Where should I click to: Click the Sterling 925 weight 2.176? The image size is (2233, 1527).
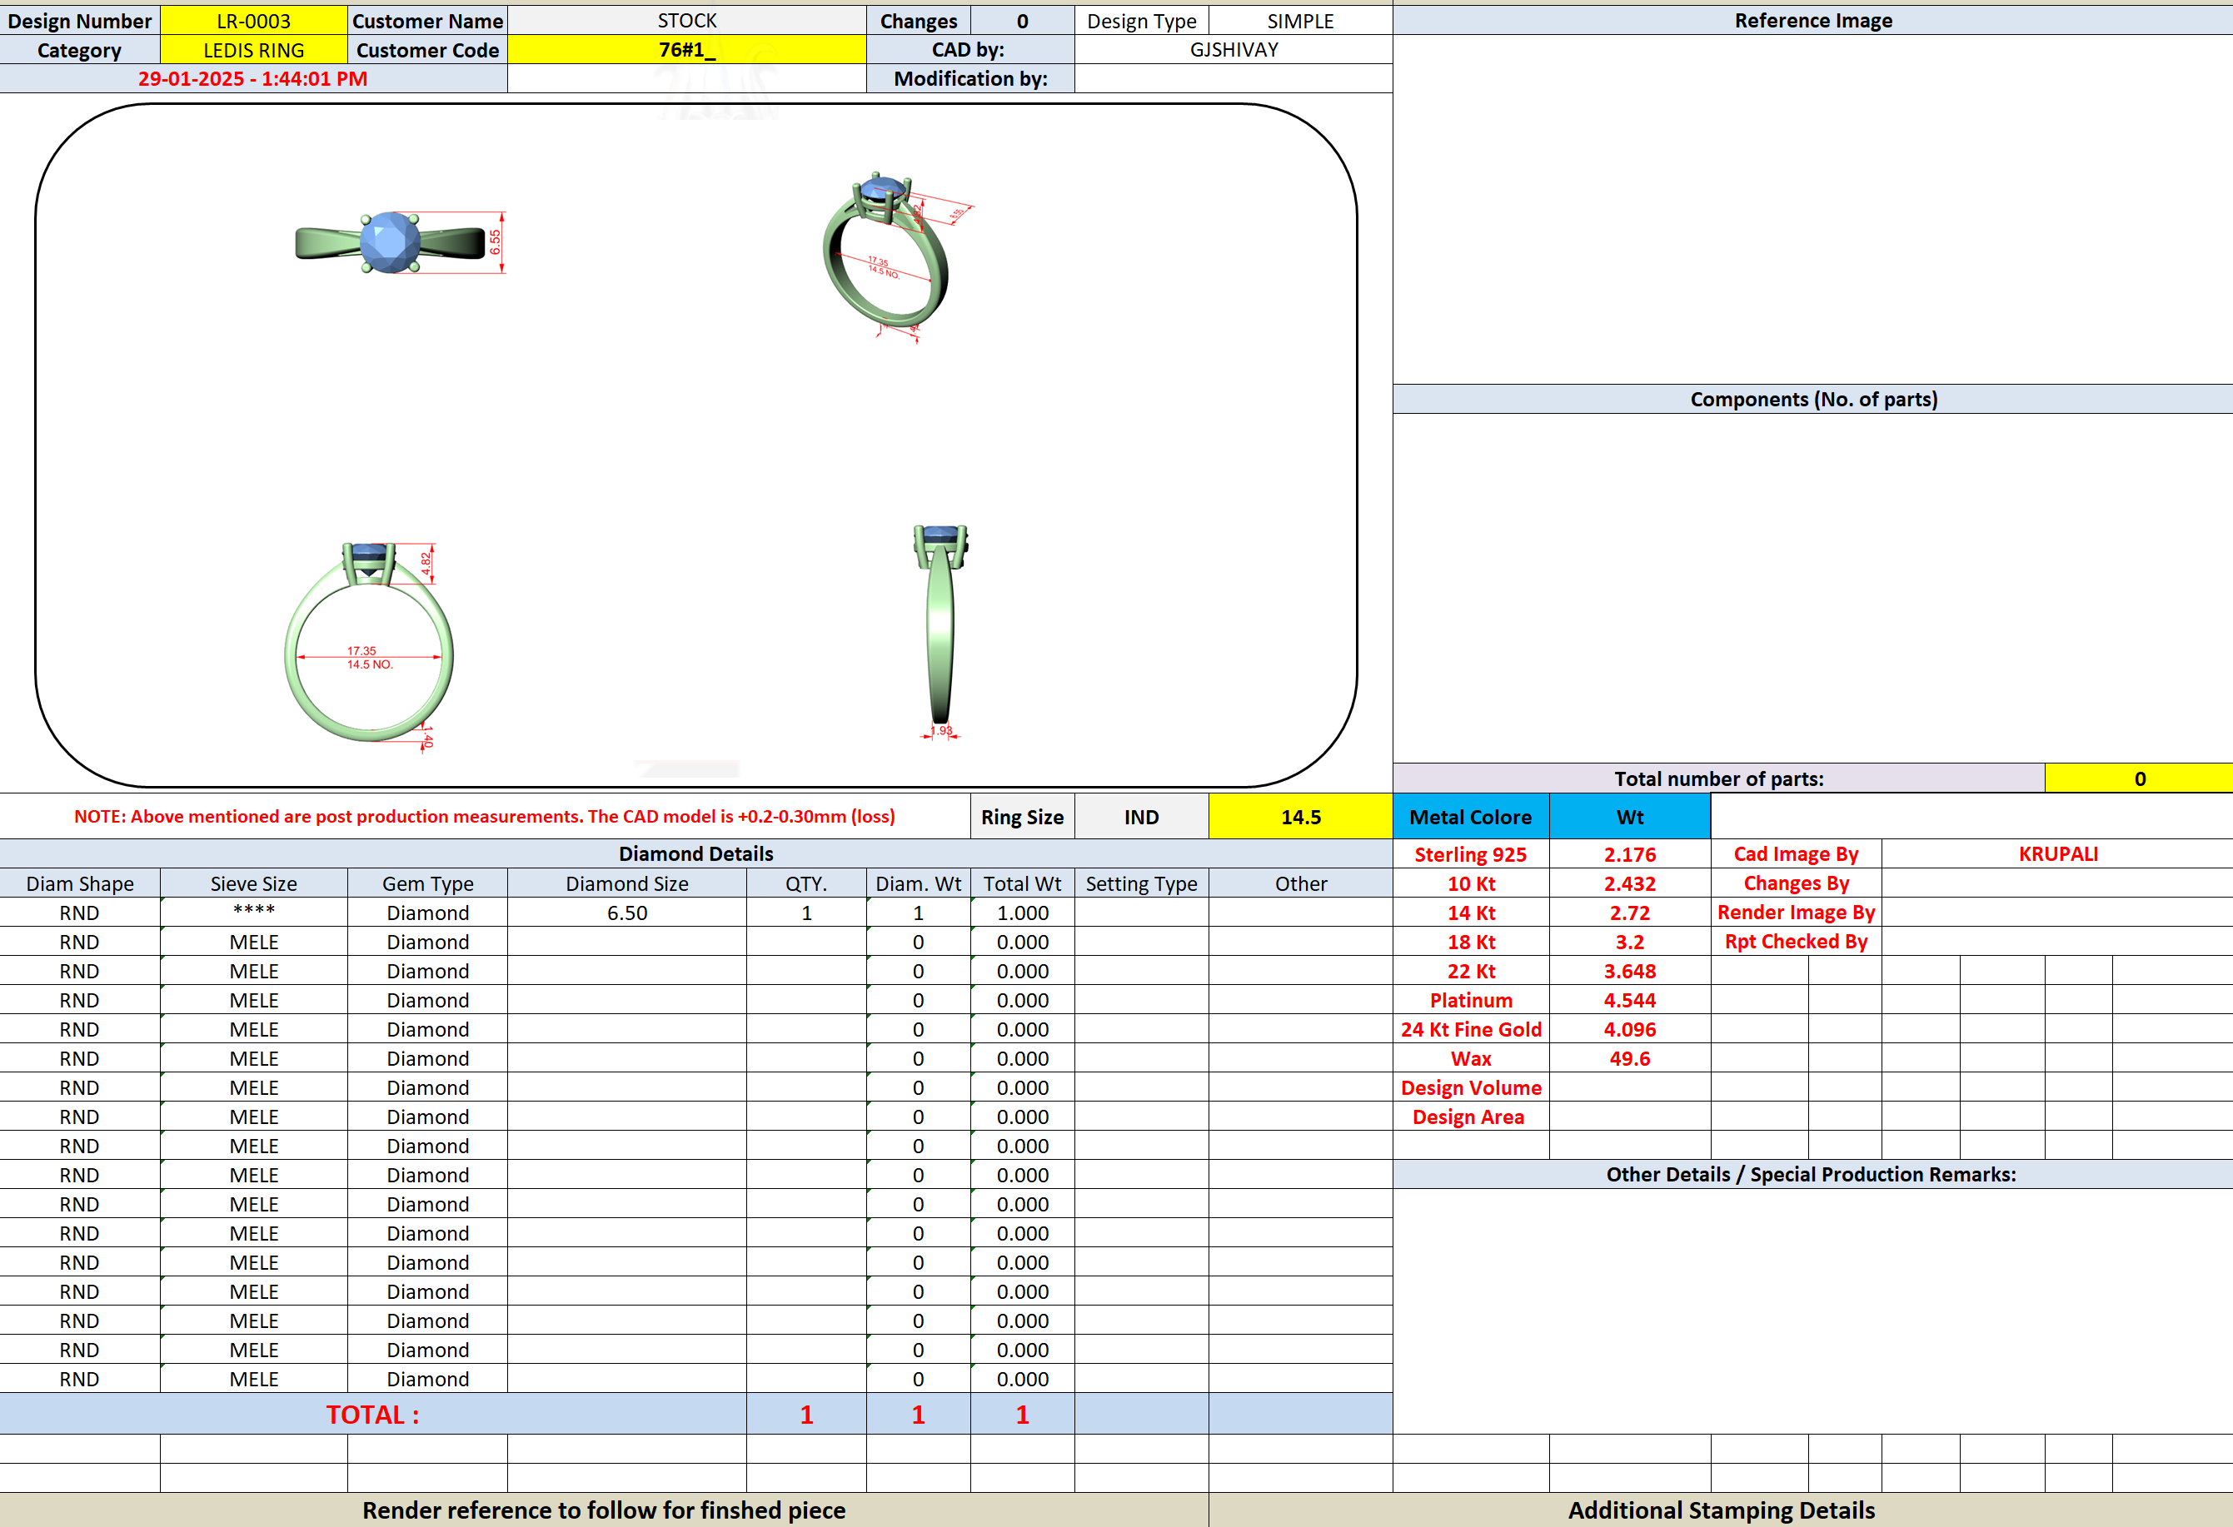1630,853
